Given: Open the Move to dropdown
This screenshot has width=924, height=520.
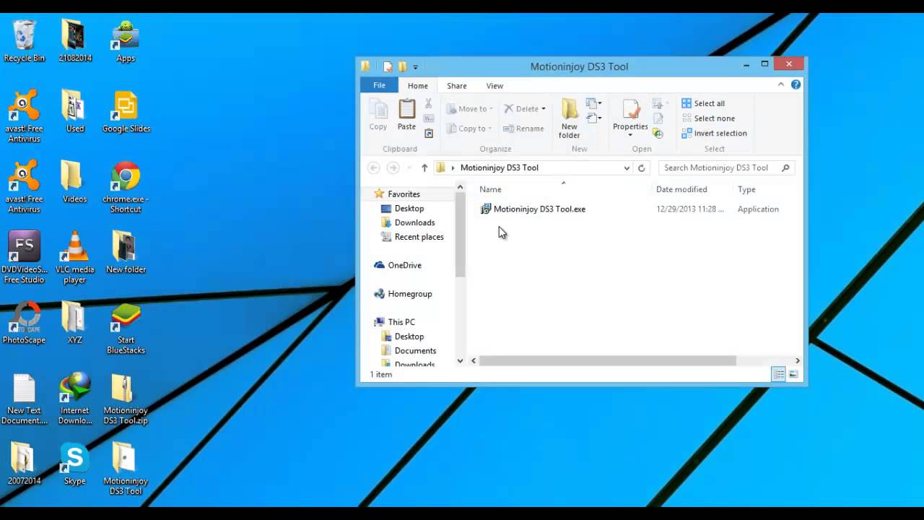Looking at the screenshot, I should pyautogui.click(x=469, y=109).
